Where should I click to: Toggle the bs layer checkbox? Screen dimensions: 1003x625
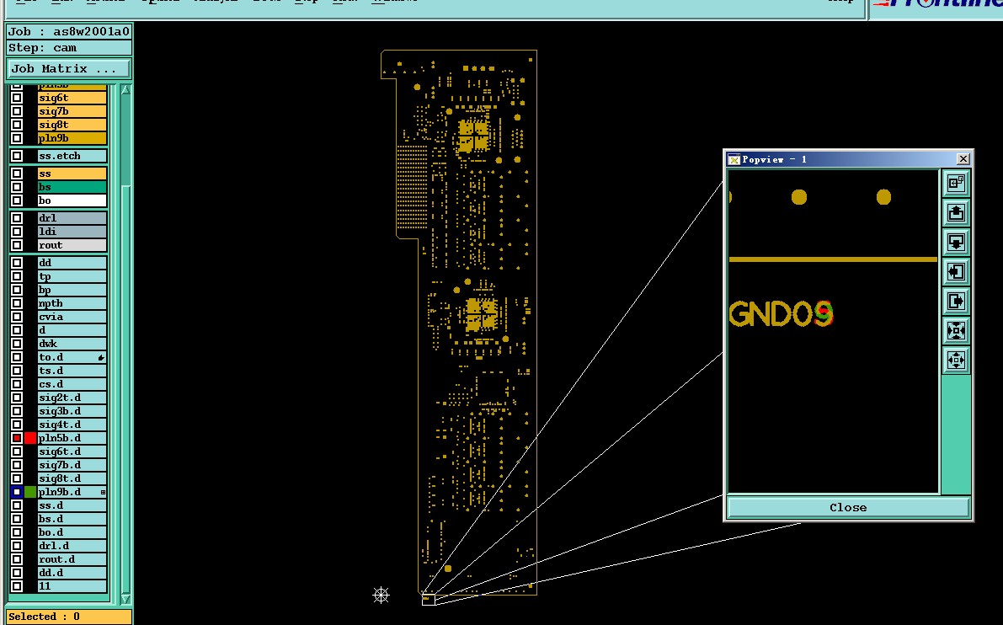[17, 187]
